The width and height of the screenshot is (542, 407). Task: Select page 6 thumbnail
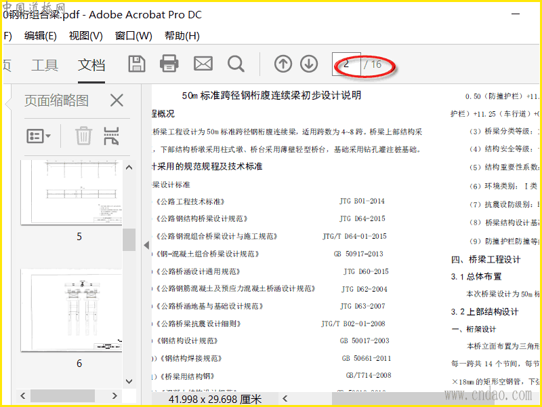tap(71, 311)
